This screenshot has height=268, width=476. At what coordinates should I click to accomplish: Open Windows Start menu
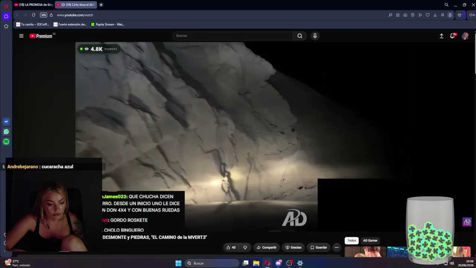(178, 263)
